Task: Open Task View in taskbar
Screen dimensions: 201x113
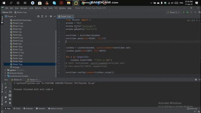Action: click(x=25, y=3)
